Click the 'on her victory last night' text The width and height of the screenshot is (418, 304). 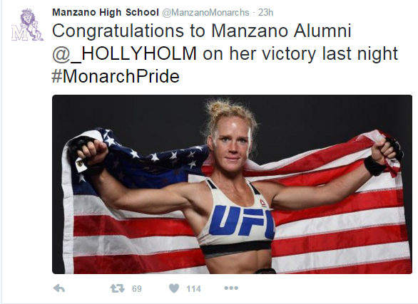pyautogui.click(x=300, y=53)
